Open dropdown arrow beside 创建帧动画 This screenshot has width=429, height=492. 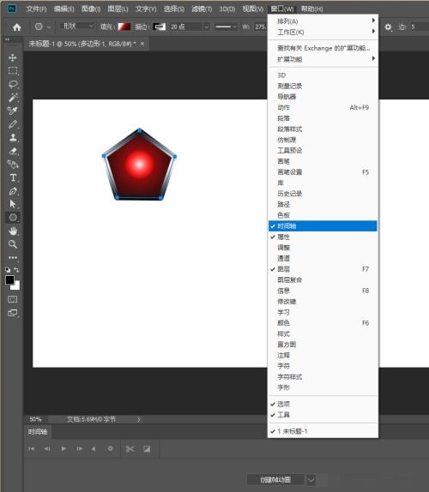coord(311,479)
